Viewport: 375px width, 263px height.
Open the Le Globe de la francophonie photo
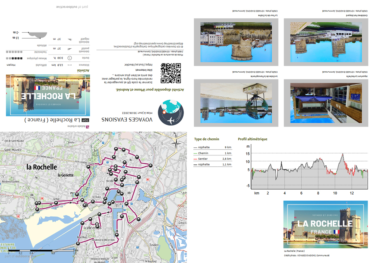tap(236, 103)
